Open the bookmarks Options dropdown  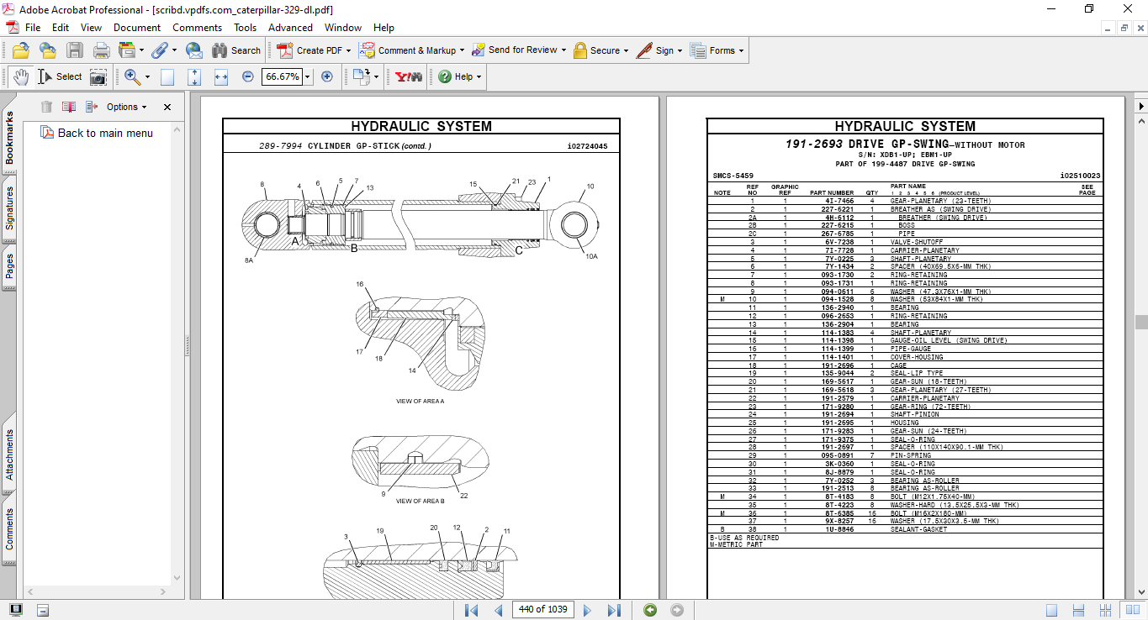(126, 107)
